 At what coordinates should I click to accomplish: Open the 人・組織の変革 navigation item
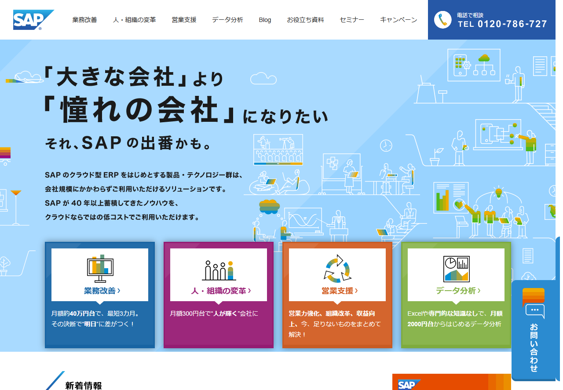click(134, 20)
